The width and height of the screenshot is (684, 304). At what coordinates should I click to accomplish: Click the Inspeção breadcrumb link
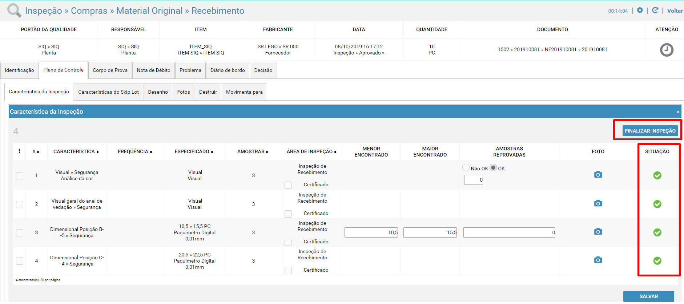point(44,11)
